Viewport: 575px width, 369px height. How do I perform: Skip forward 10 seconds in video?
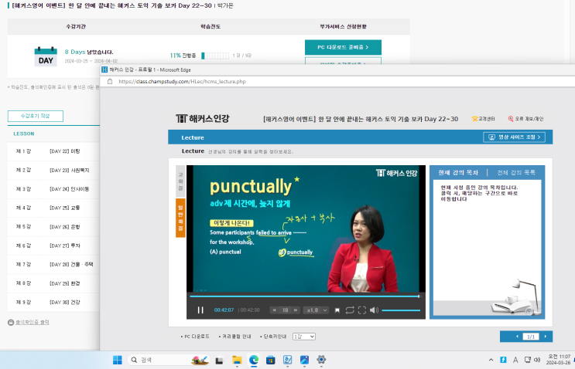[x=296, y=310]
